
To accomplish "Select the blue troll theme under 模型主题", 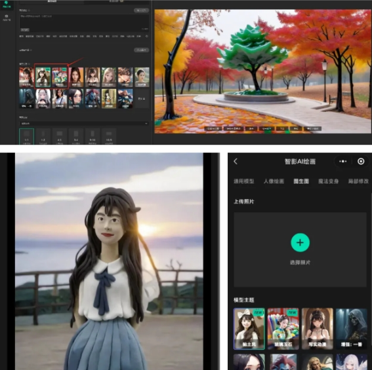I will [x=283, y=362].
